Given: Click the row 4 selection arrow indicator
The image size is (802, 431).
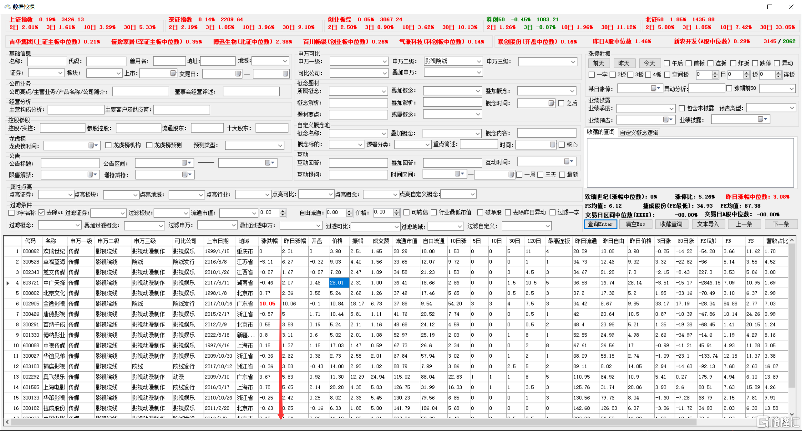Looking at the screenshot, I should coord(8,283).
